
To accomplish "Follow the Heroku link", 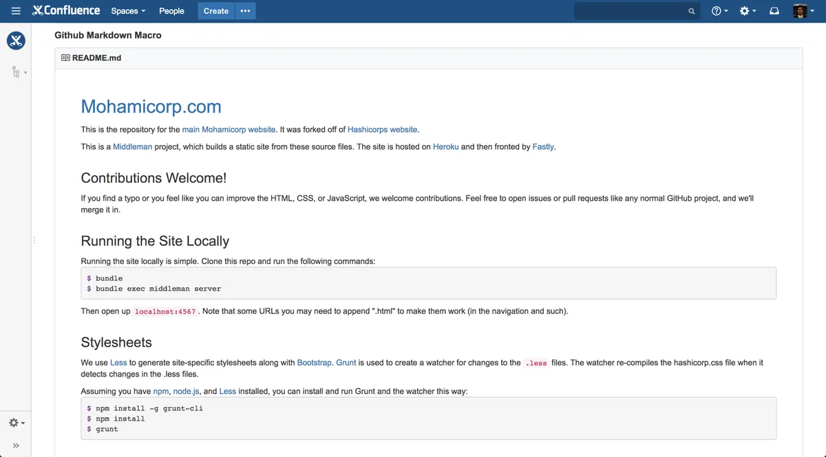I will point(445,146).
